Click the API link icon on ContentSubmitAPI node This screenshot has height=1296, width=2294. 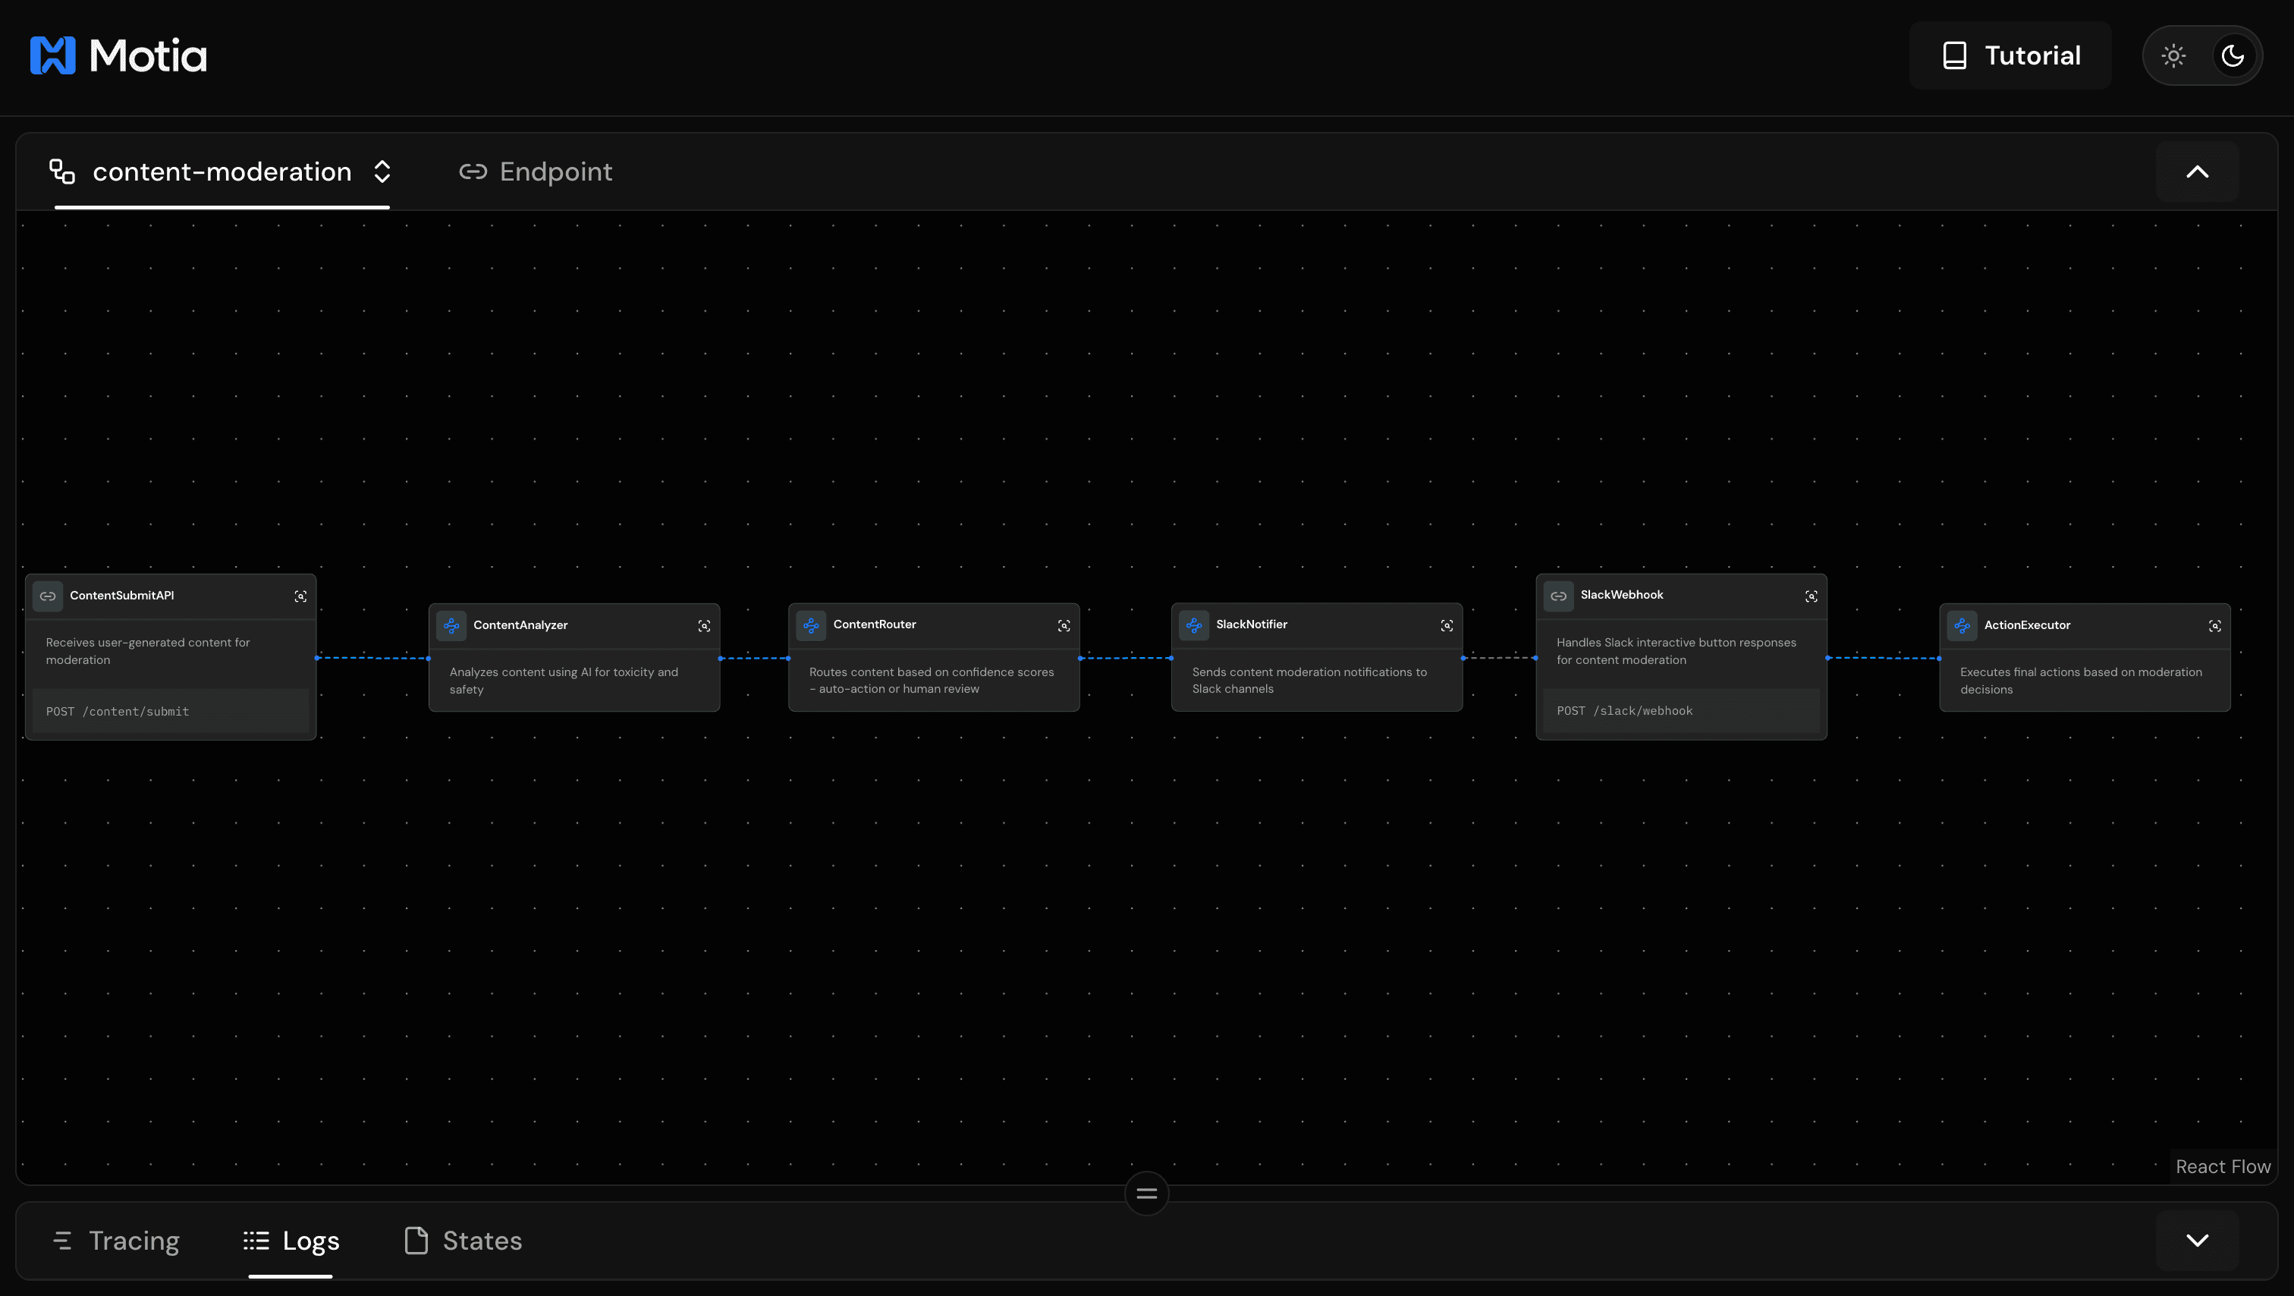(47, 596)
